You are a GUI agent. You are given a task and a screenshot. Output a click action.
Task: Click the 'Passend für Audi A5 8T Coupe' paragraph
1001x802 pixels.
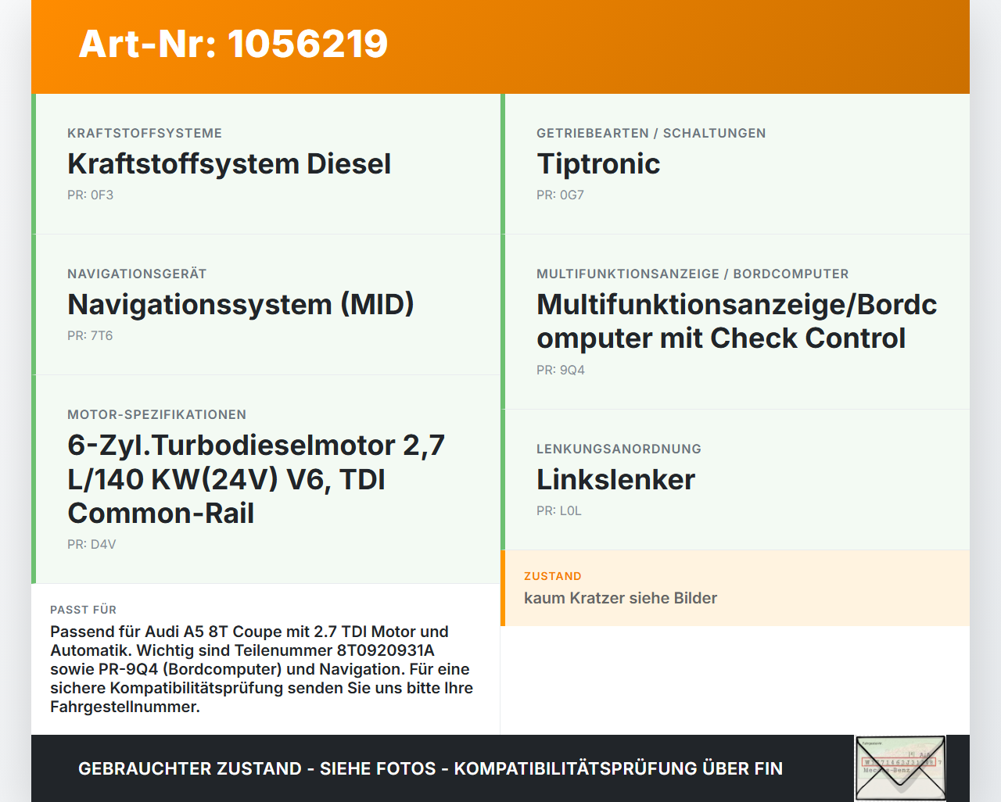click(262, 669)
